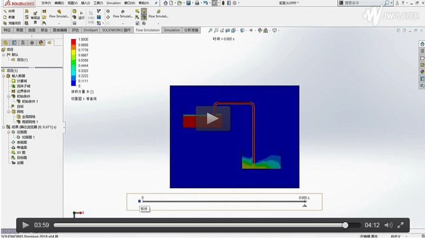The width and height of the screenshot is (425, 238).
Task: Toggle the video player volume icon
Action: pos(388,225)
